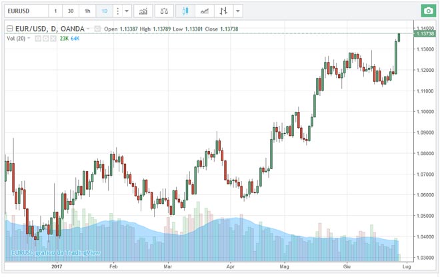The image size is (440, 277).
Task: Open the Indicators chart icon
Action: coord(143,11)
